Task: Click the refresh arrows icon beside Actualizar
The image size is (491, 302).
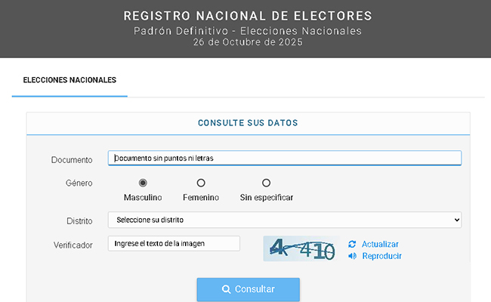Action: (x=352, y=244)
